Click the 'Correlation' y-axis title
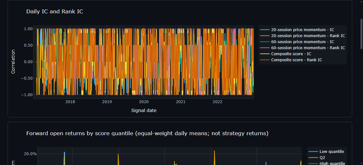The height and width of the screenshot is (165, 363). 13,62
